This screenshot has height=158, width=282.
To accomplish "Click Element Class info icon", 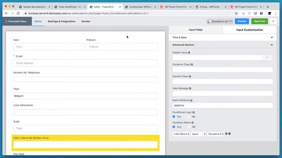I will (x=190, y=76).
